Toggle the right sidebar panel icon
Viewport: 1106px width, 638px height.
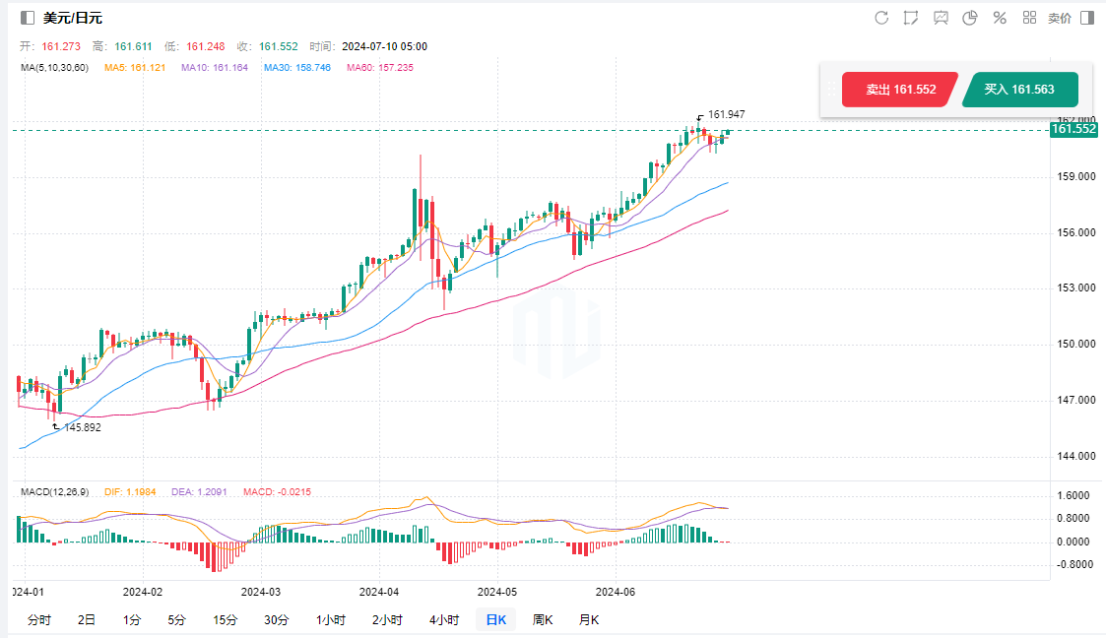pos(1087,18)
